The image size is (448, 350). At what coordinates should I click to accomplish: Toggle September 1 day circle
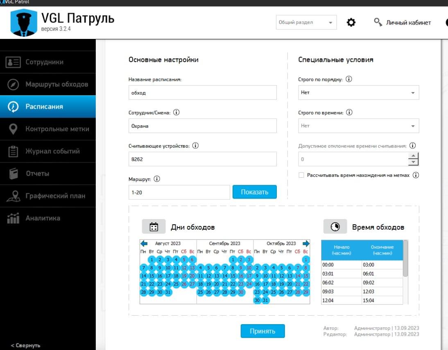pyautogui.click(x=233, y=260)
